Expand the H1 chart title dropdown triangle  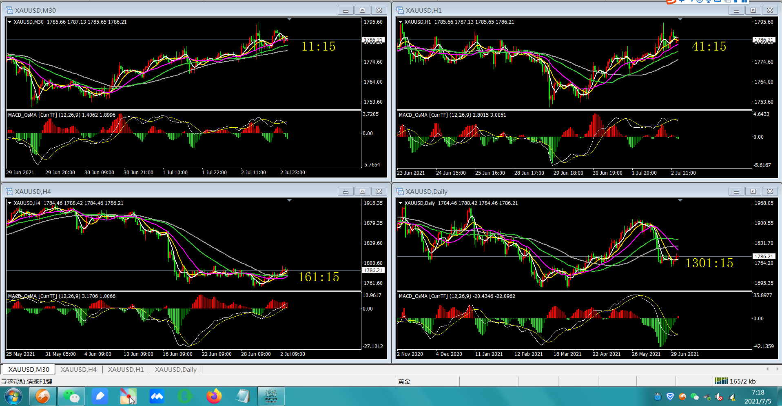coord(400,22)
